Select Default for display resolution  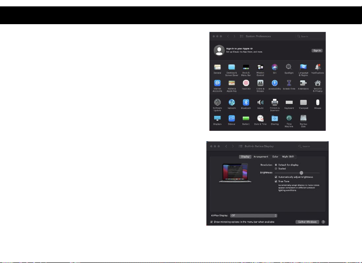click(x=276, y=165)
